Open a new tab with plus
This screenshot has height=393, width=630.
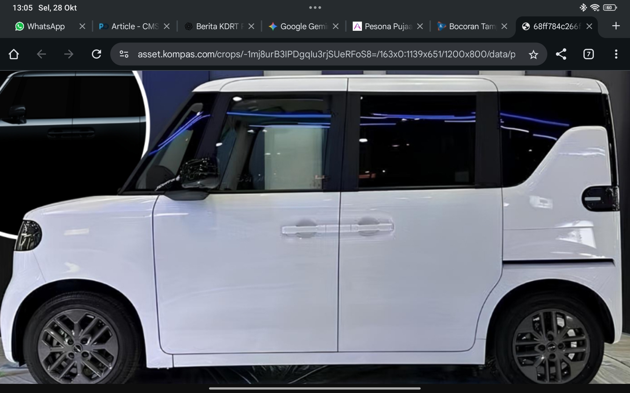coord(616,26)
